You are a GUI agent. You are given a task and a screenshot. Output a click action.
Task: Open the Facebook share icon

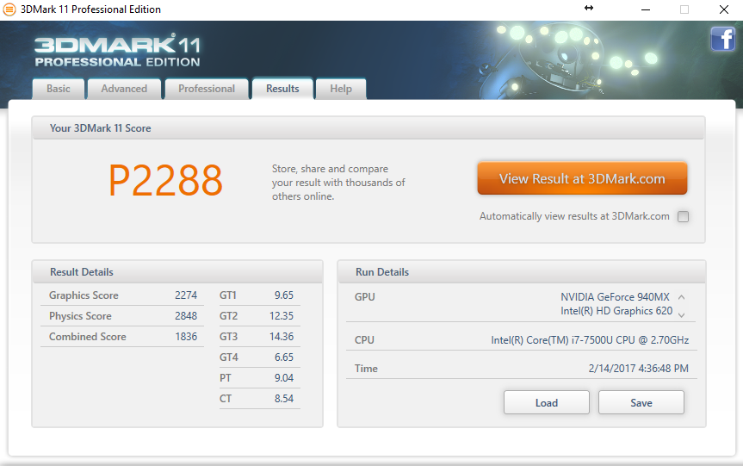coord(722,39)
